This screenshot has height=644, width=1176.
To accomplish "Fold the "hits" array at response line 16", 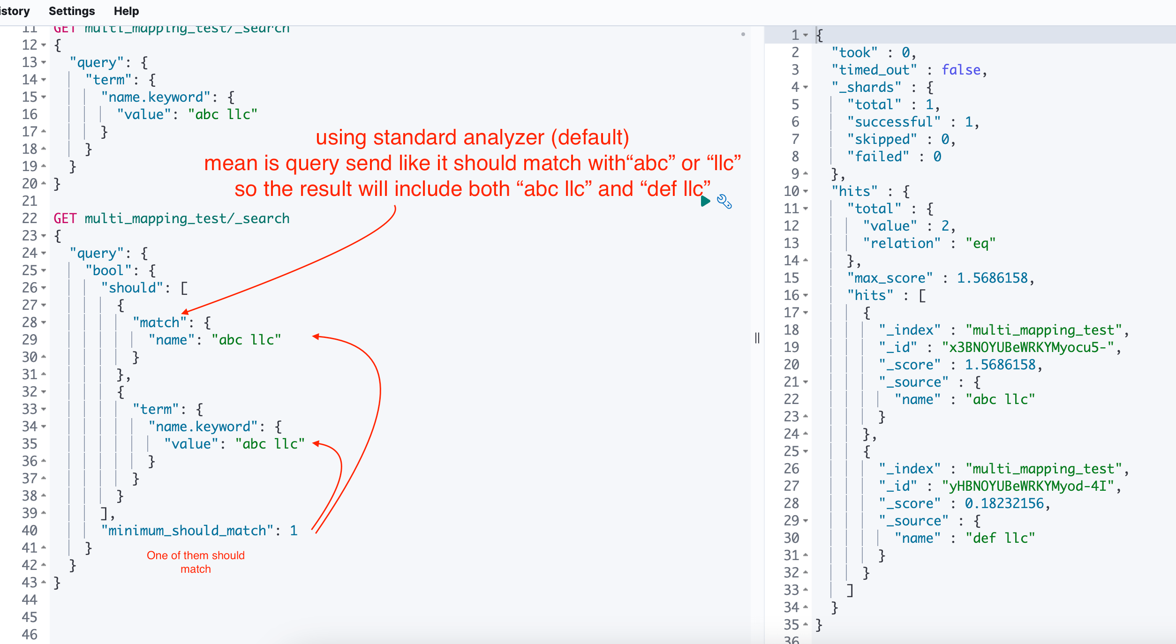I will pyautogui.click(x=806, y=295).
